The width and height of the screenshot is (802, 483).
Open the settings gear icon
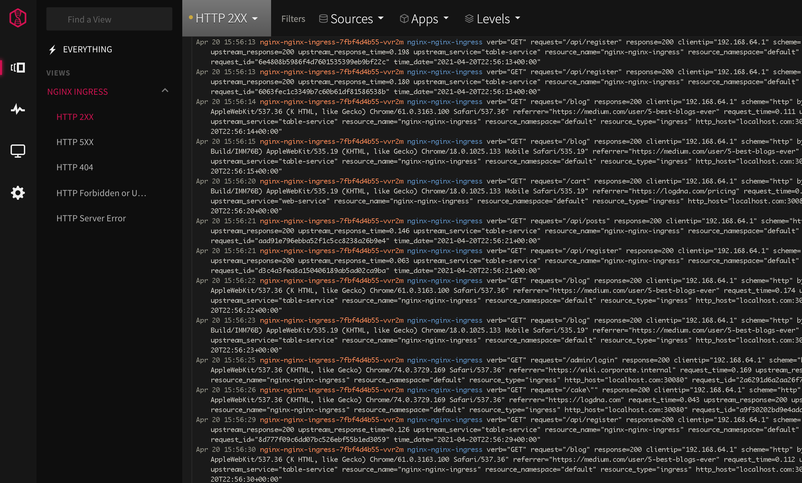(x=18, y=193)
